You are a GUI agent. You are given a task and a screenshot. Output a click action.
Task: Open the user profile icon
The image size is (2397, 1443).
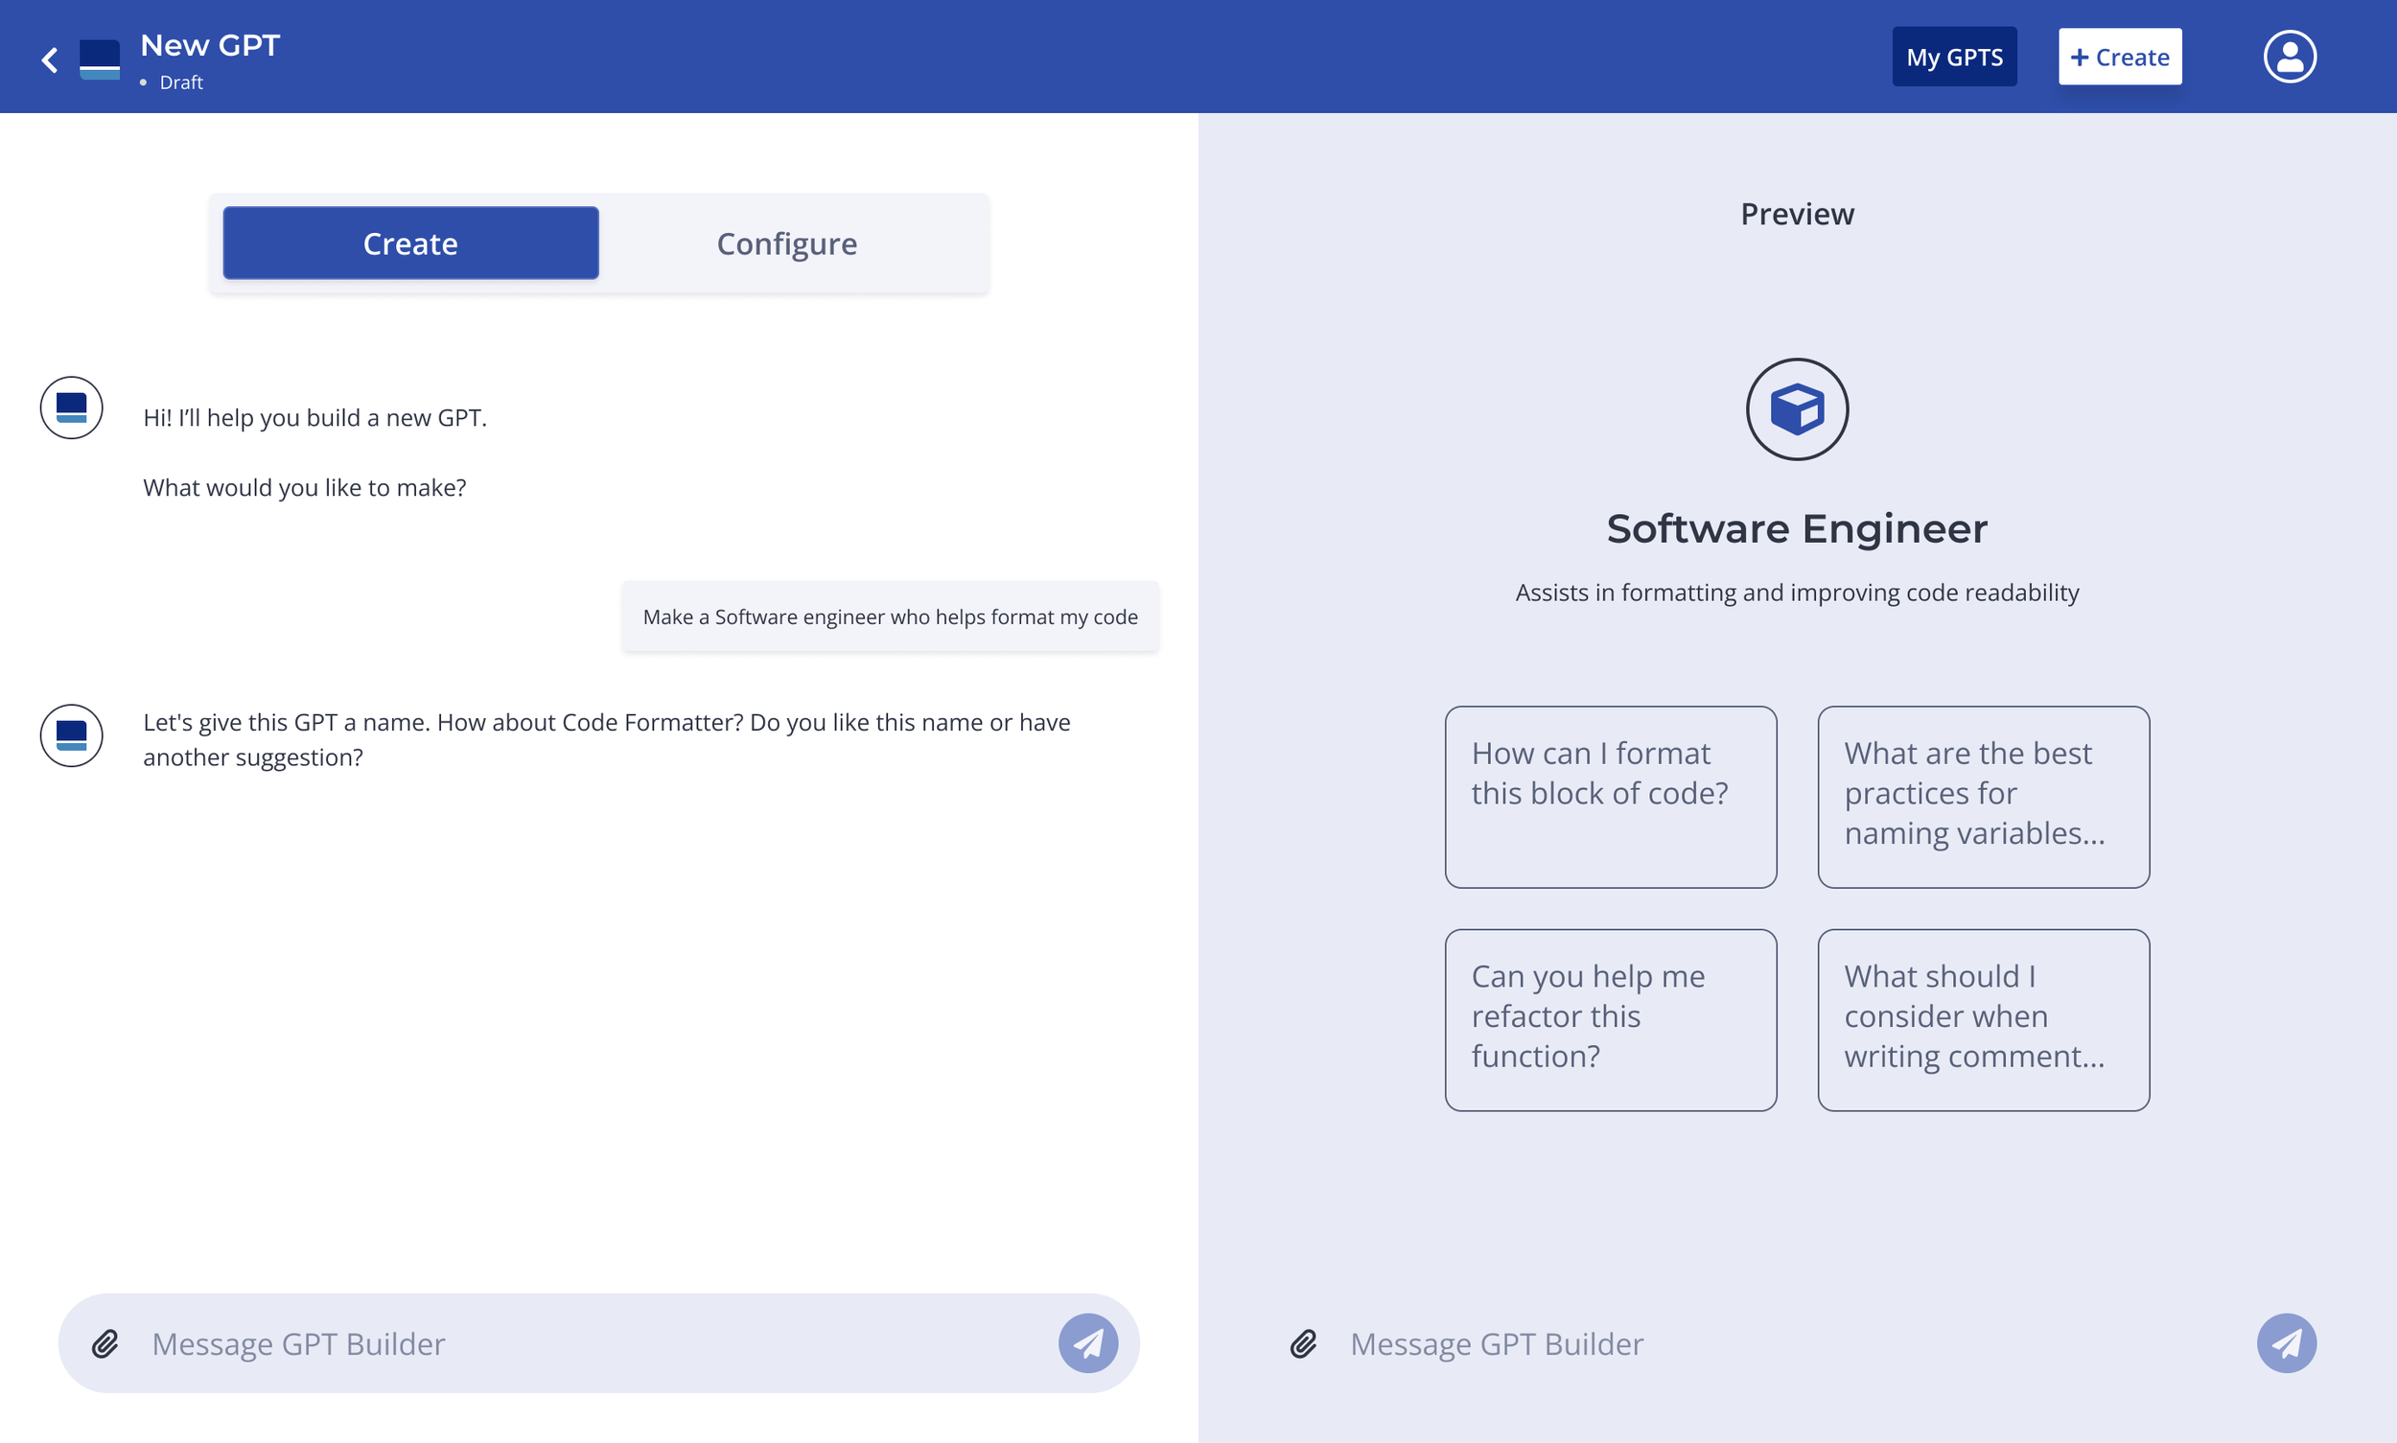(2289, 57)
